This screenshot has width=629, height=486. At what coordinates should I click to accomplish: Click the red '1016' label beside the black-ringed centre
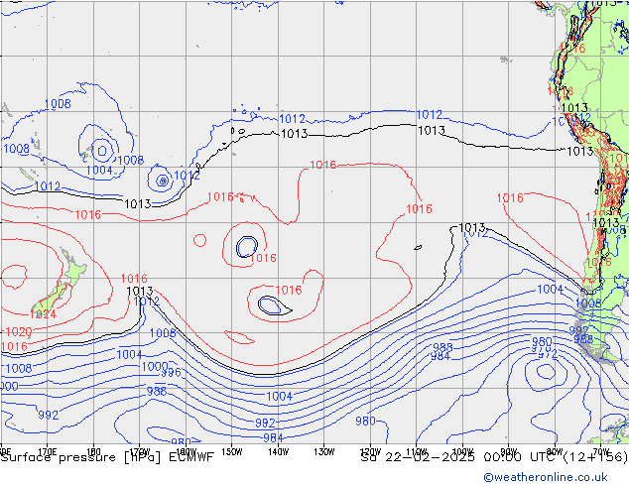[x=263, y=258]
